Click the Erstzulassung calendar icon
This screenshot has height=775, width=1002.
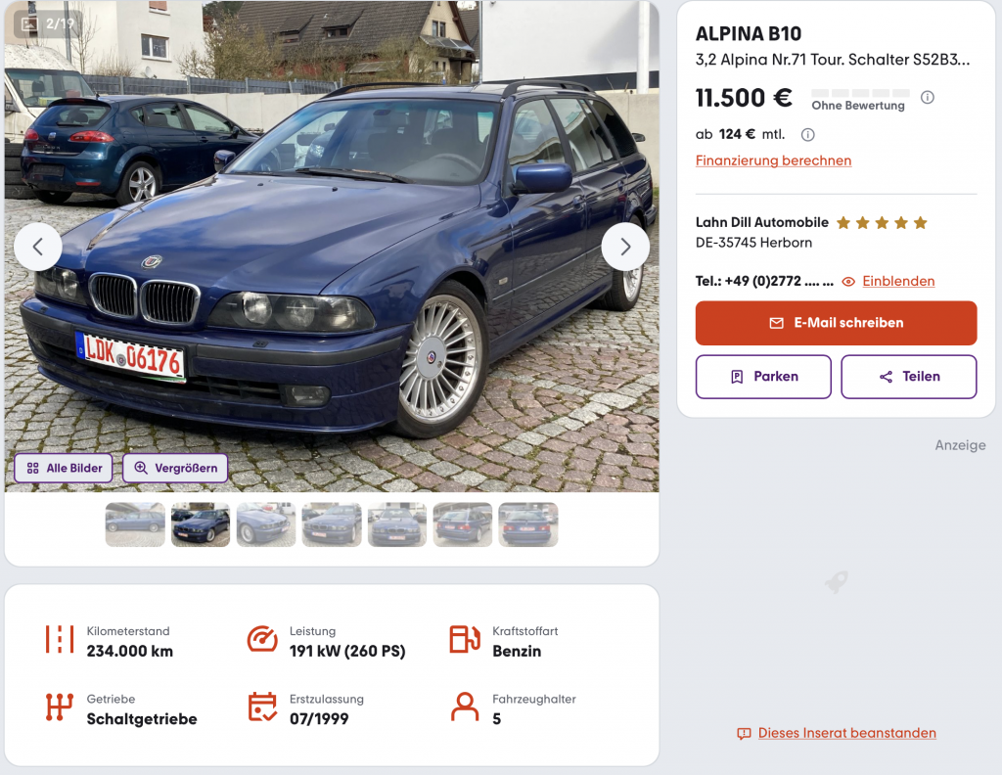pos(262,707)
